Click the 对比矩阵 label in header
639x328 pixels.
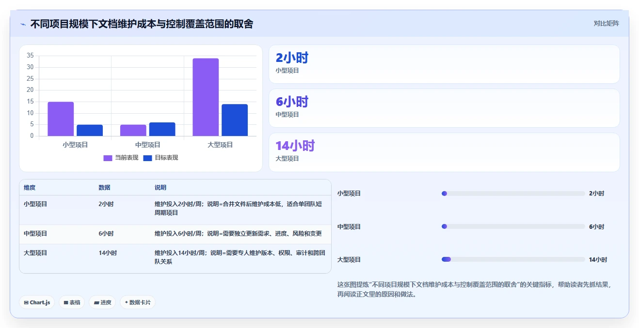click(606, 23)
